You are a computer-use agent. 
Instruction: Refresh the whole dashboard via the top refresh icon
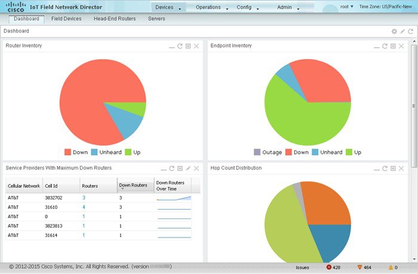coord(411,32)
